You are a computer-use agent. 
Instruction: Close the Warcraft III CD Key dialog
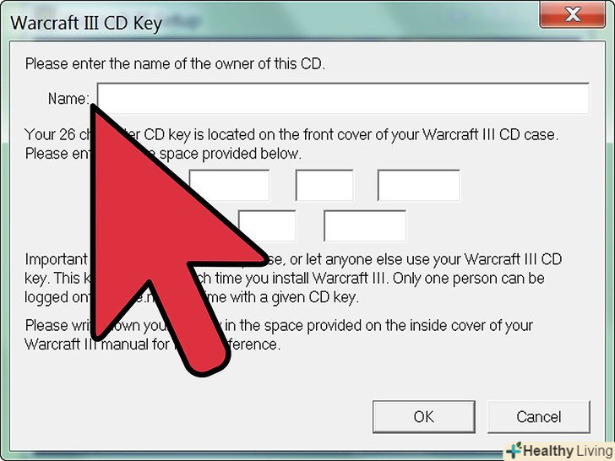pyautogui.click(x=573, y=15)
